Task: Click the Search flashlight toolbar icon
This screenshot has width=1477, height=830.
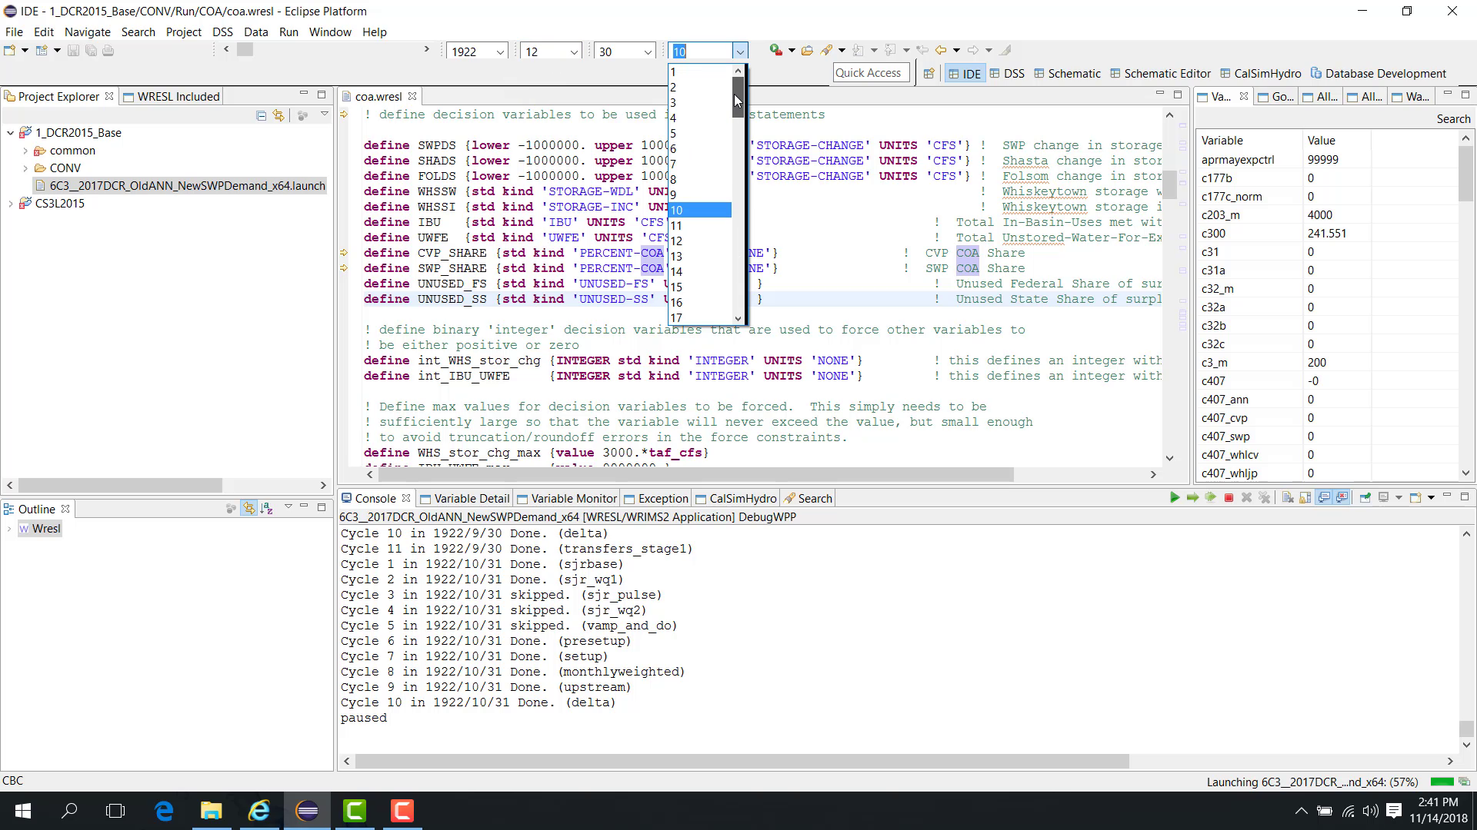Action: pos(827,51)
